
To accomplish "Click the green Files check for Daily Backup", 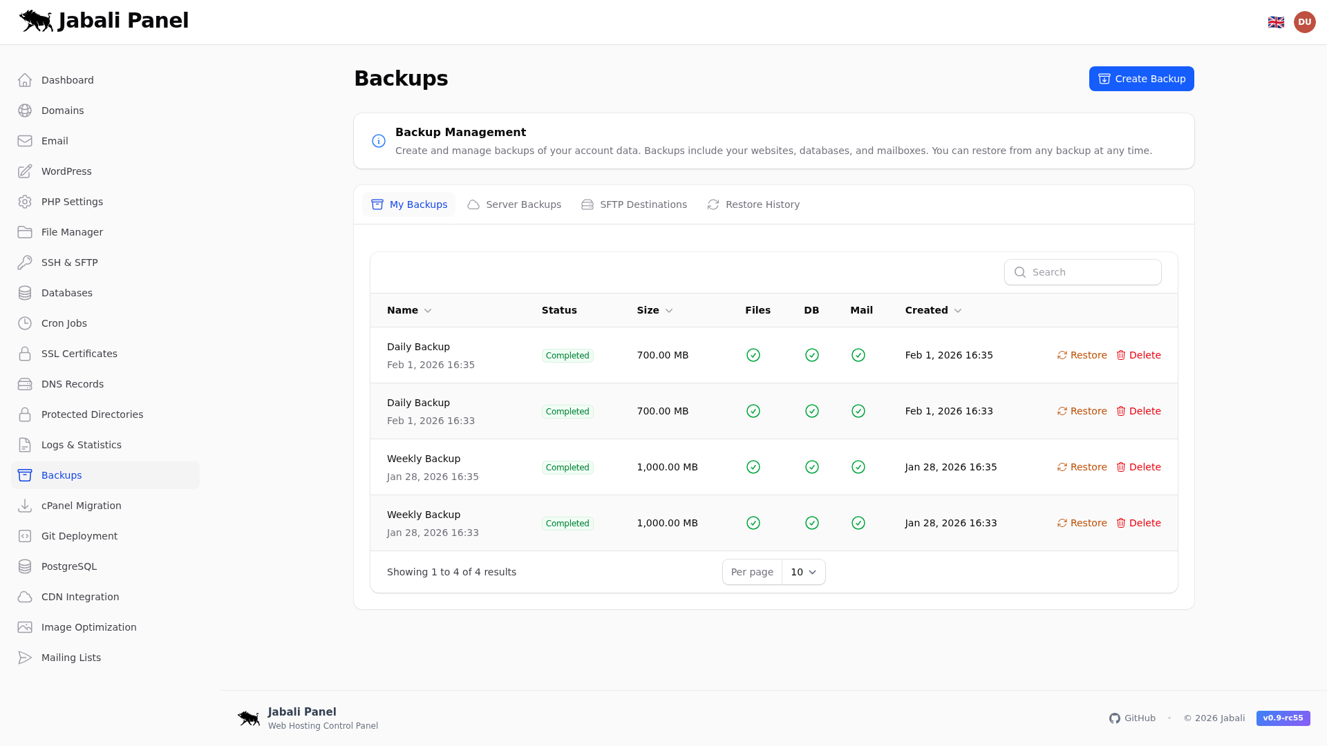I will point(753,355).
